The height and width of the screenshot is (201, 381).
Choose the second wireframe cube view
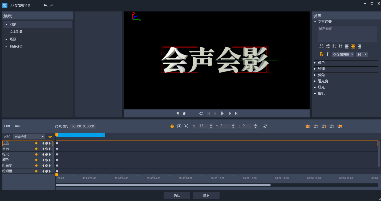316,126
